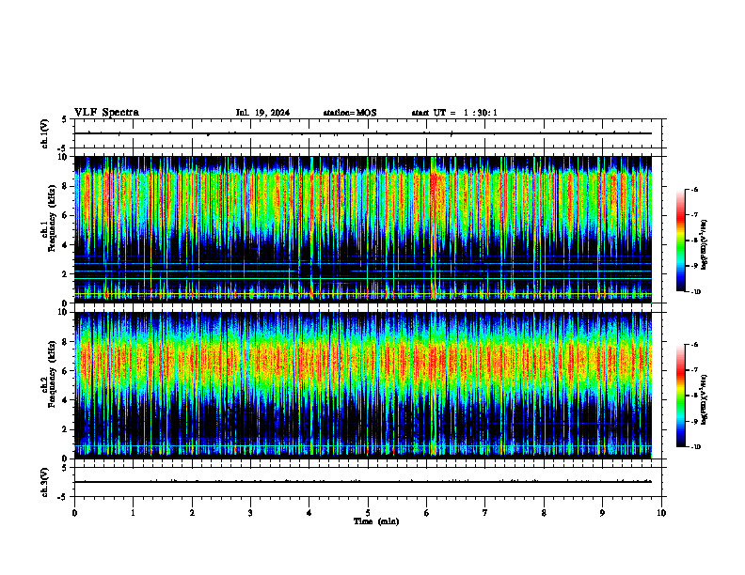
Task: Click the "0" tick on the time axis
Action: [74, 513]
